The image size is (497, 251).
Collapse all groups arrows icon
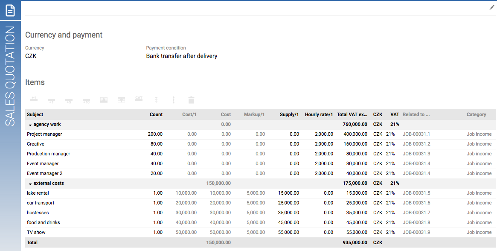point(174,100)
